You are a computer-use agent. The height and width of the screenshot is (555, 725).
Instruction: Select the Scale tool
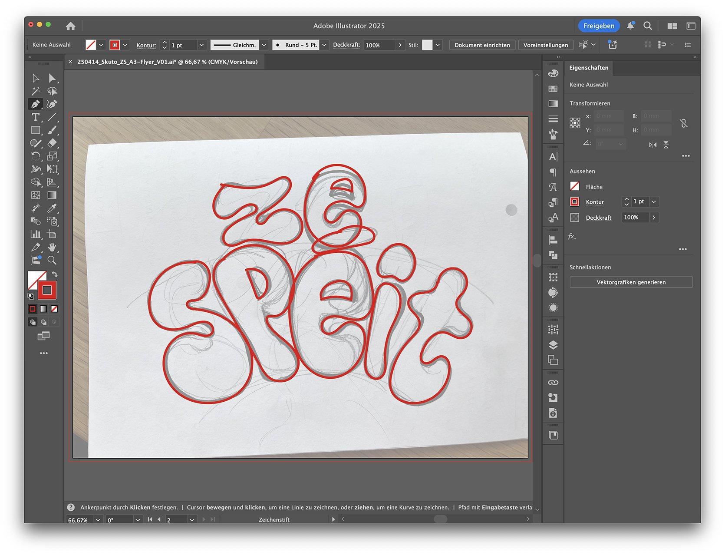click(52, 156)
